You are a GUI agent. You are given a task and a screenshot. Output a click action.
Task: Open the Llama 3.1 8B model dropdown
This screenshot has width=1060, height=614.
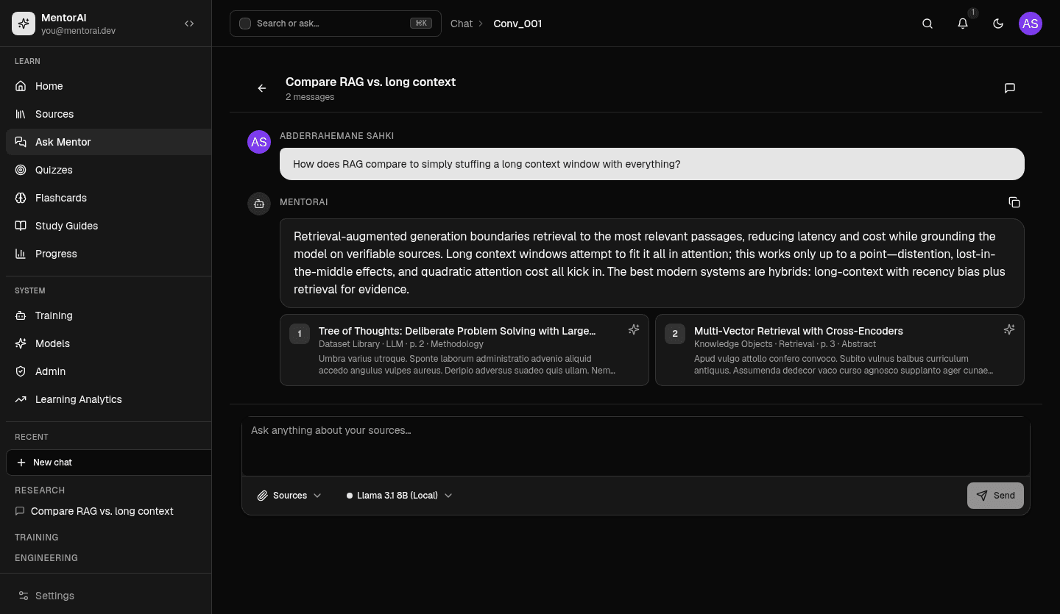pos(400,496)
